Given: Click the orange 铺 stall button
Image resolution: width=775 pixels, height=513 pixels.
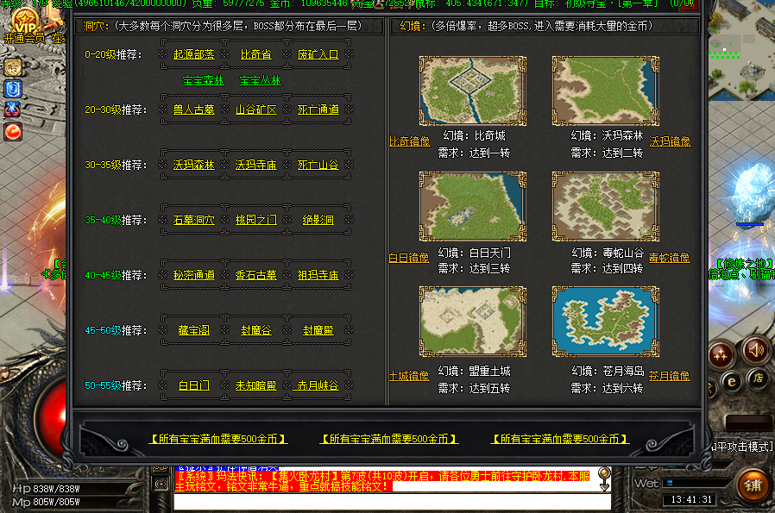Looking at the screenshot, I should click(755, 485).
